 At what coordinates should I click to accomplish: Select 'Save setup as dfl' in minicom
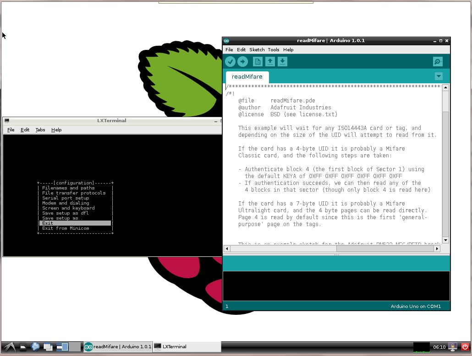pos(66,213)
